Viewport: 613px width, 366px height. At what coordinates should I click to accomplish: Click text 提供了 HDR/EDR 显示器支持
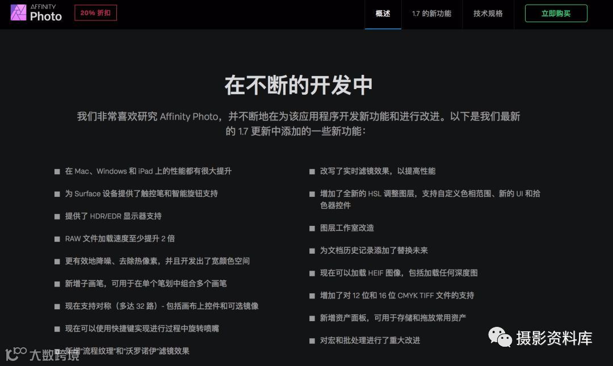pyautogui.click(x=113, y=216)
